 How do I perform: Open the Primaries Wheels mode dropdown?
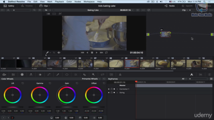(91, 79)
